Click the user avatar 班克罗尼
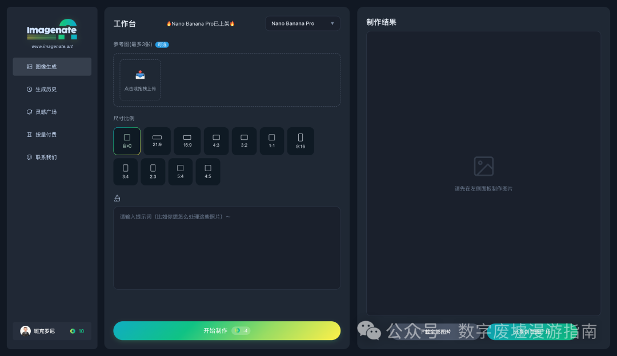Image resolution: width=617 pixels, height=356 pixels. [26, 331]
